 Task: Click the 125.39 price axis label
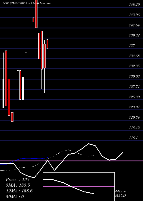[x=134, y=97]
